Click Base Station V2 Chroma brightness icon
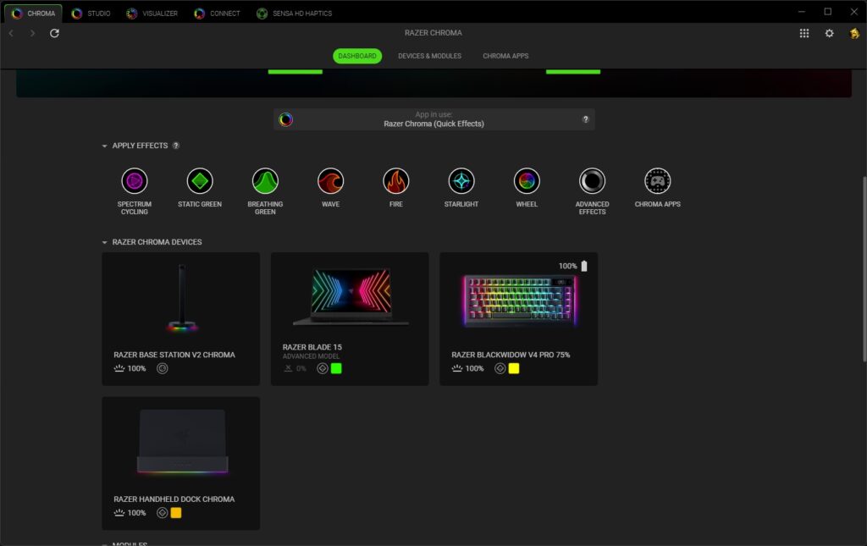Viewport: 867px width, 546px height. click(x=119, y=368)
